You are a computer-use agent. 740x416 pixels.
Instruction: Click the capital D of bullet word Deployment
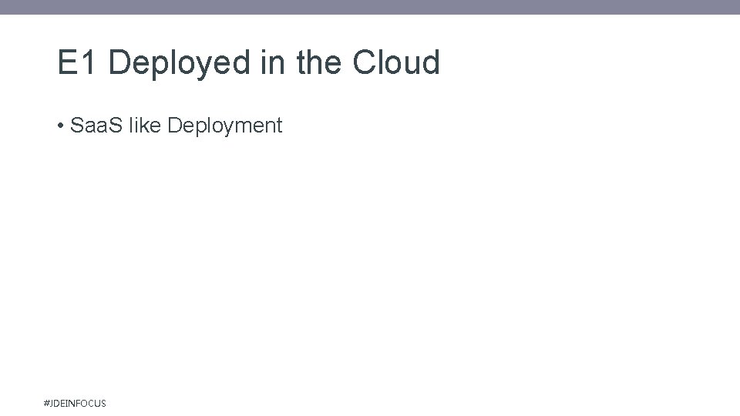tap(175, 125)
